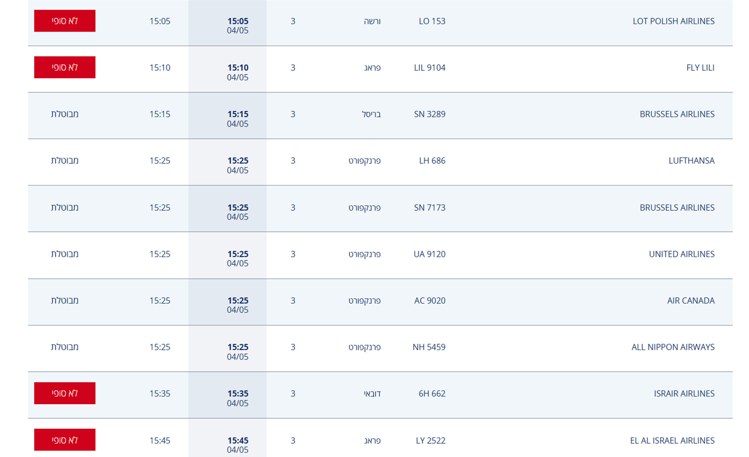Click the UNITED AIRLINES airline name
Viewport: 749px width, 457px height.
tap(681, 254)
